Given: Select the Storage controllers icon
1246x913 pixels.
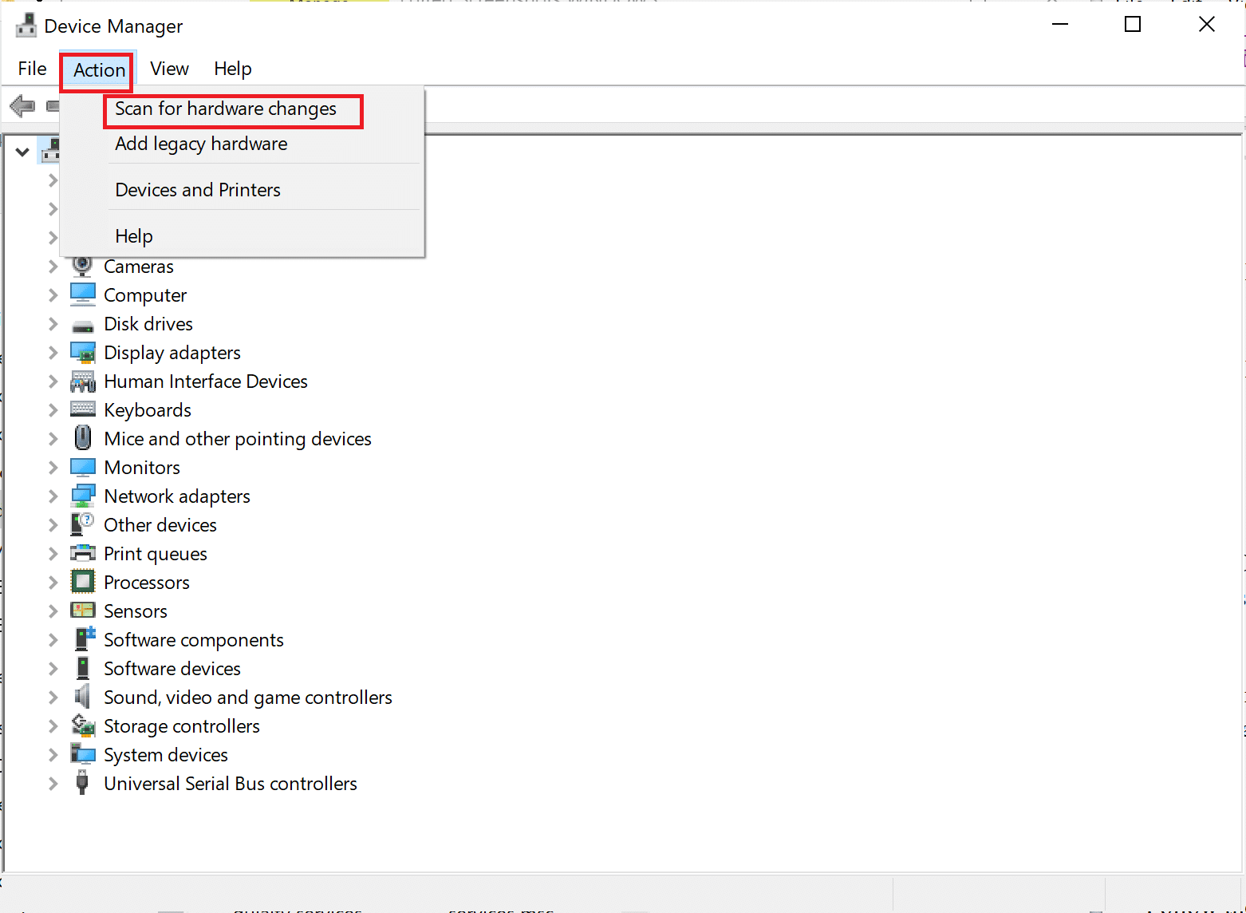Looking at the screenshot, I should pyautogui.click(x=83, y=725).
